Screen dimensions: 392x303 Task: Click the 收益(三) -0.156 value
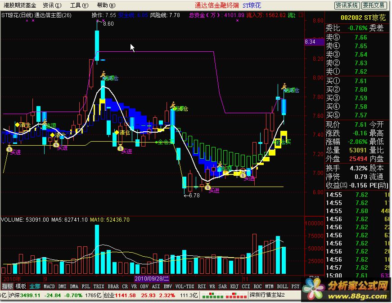pyautogui.click(x=358, y=185)
